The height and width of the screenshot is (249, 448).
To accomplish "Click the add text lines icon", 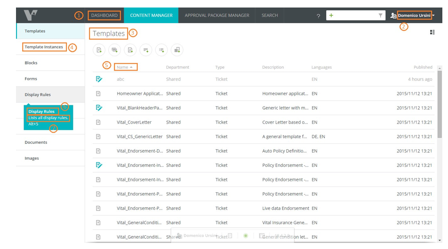I will [x=146, y=50].
